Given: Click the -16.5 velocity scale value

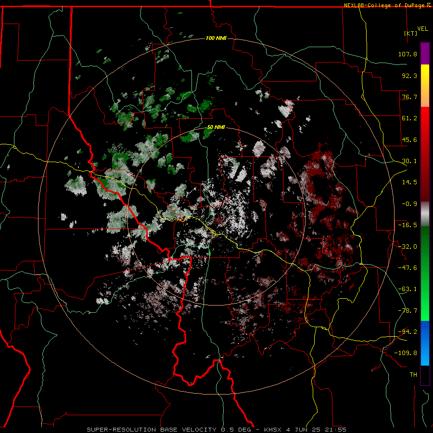Looking at the screenshot, I should [x=408, y=225].
